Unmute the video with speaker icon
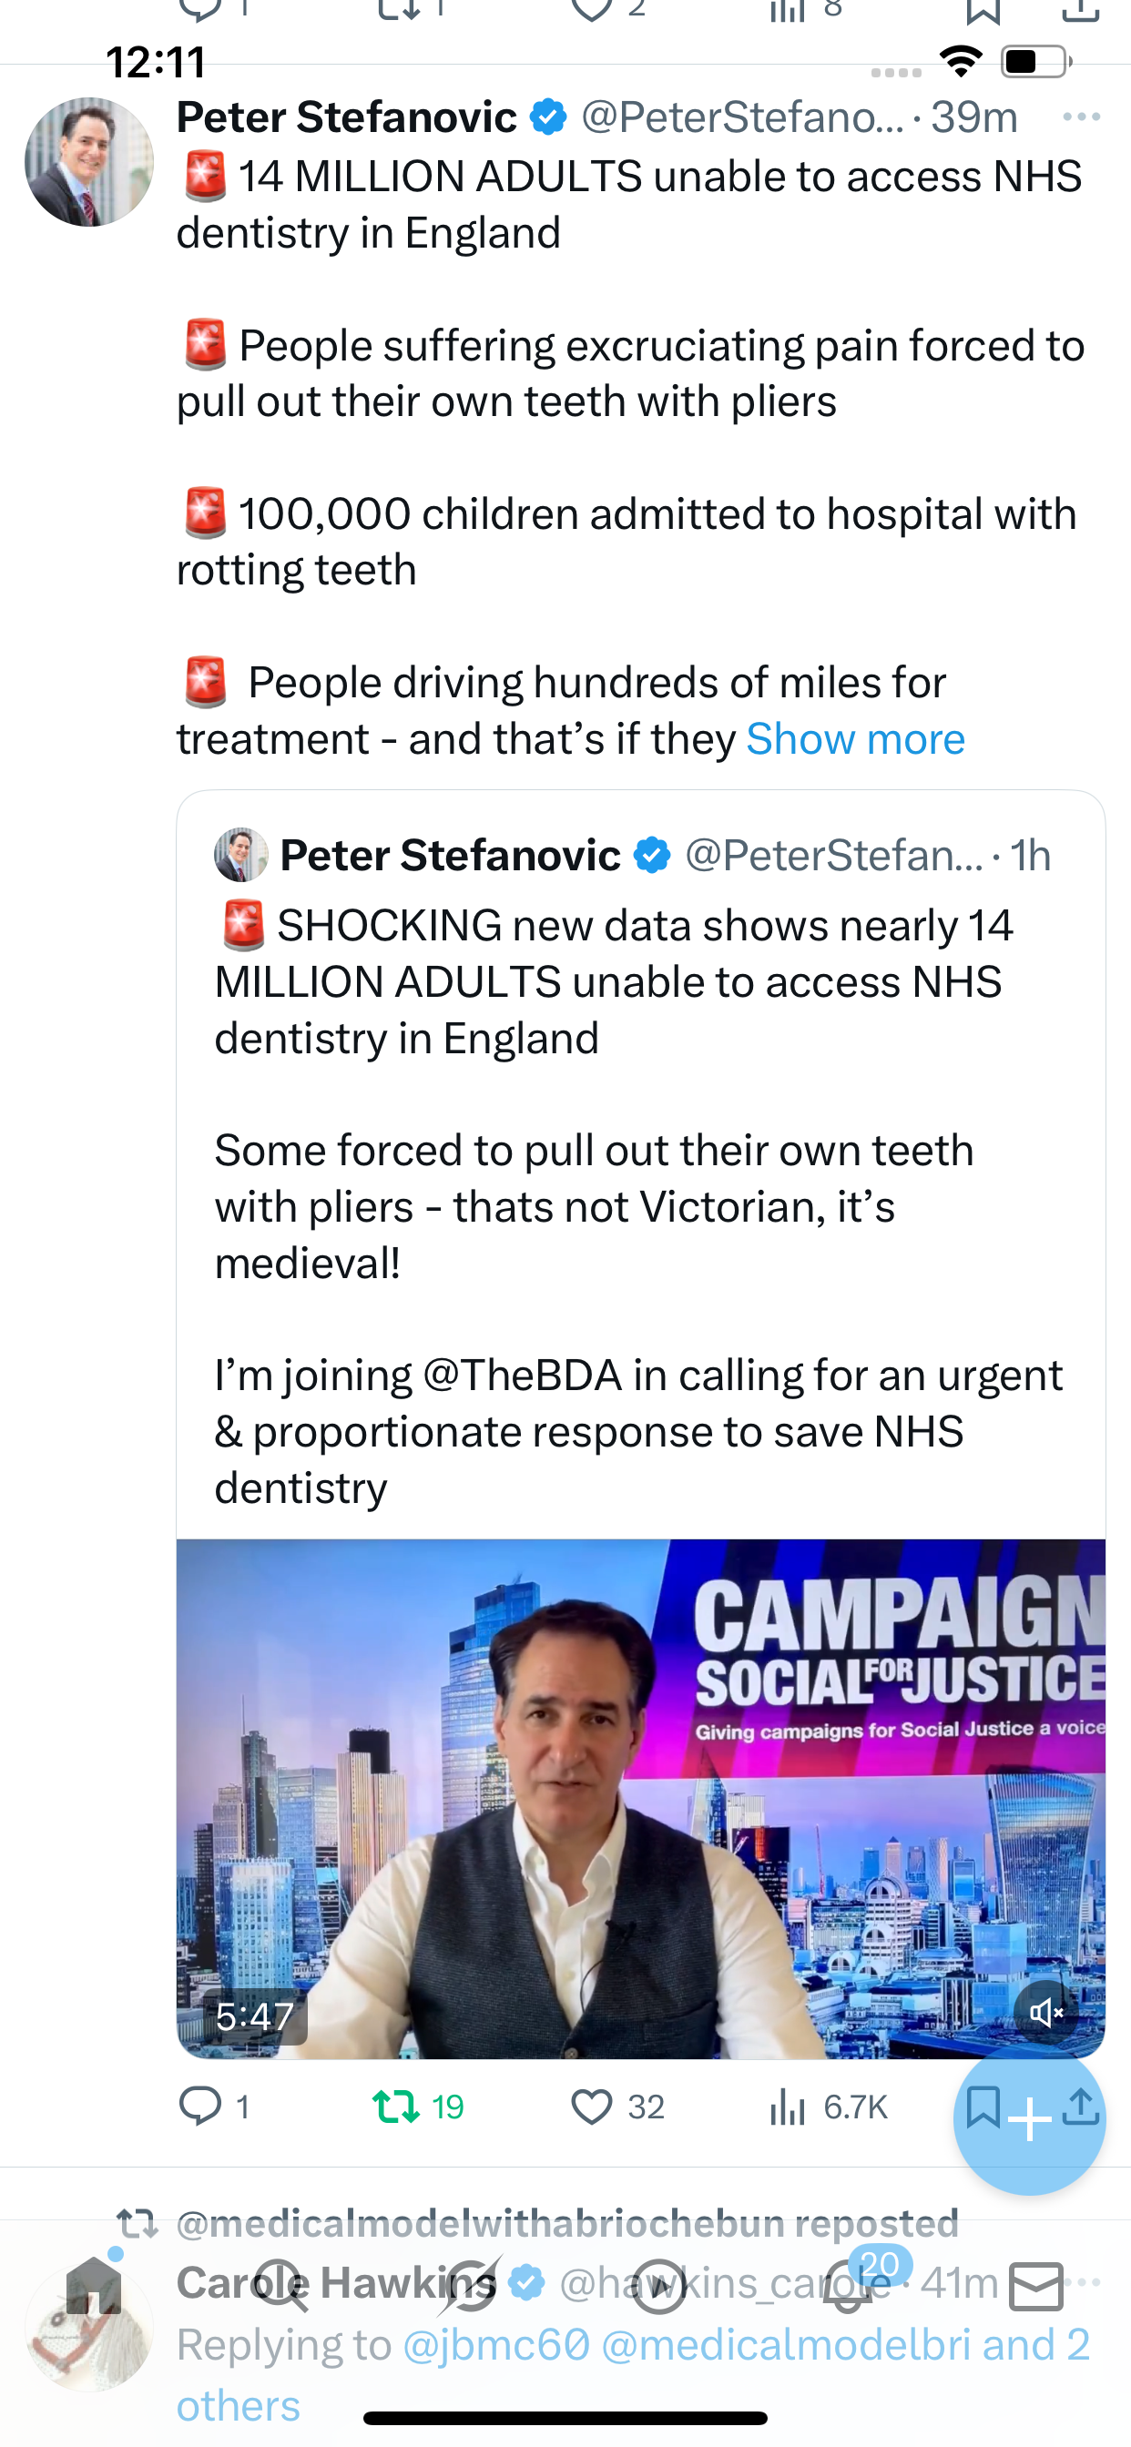 click(x=1046, y=2012)
